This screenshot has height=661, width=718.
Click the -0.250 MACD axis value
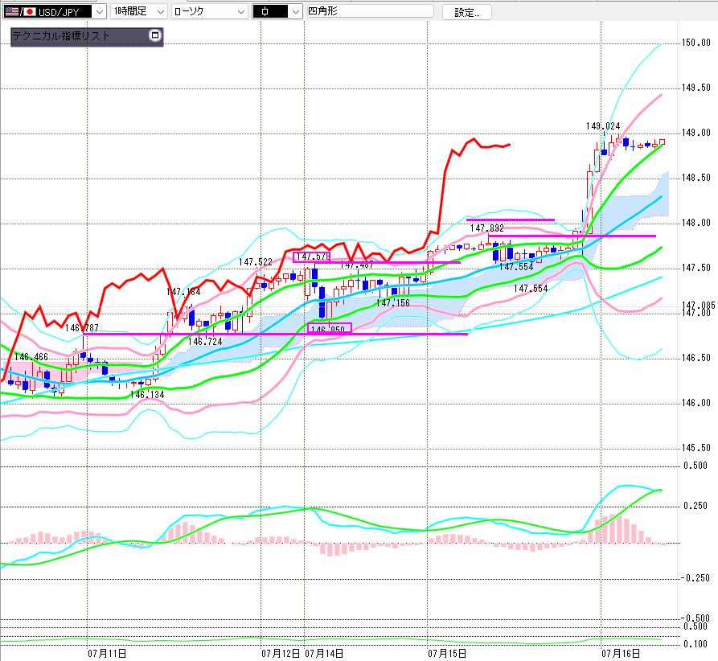click(695, 578)
